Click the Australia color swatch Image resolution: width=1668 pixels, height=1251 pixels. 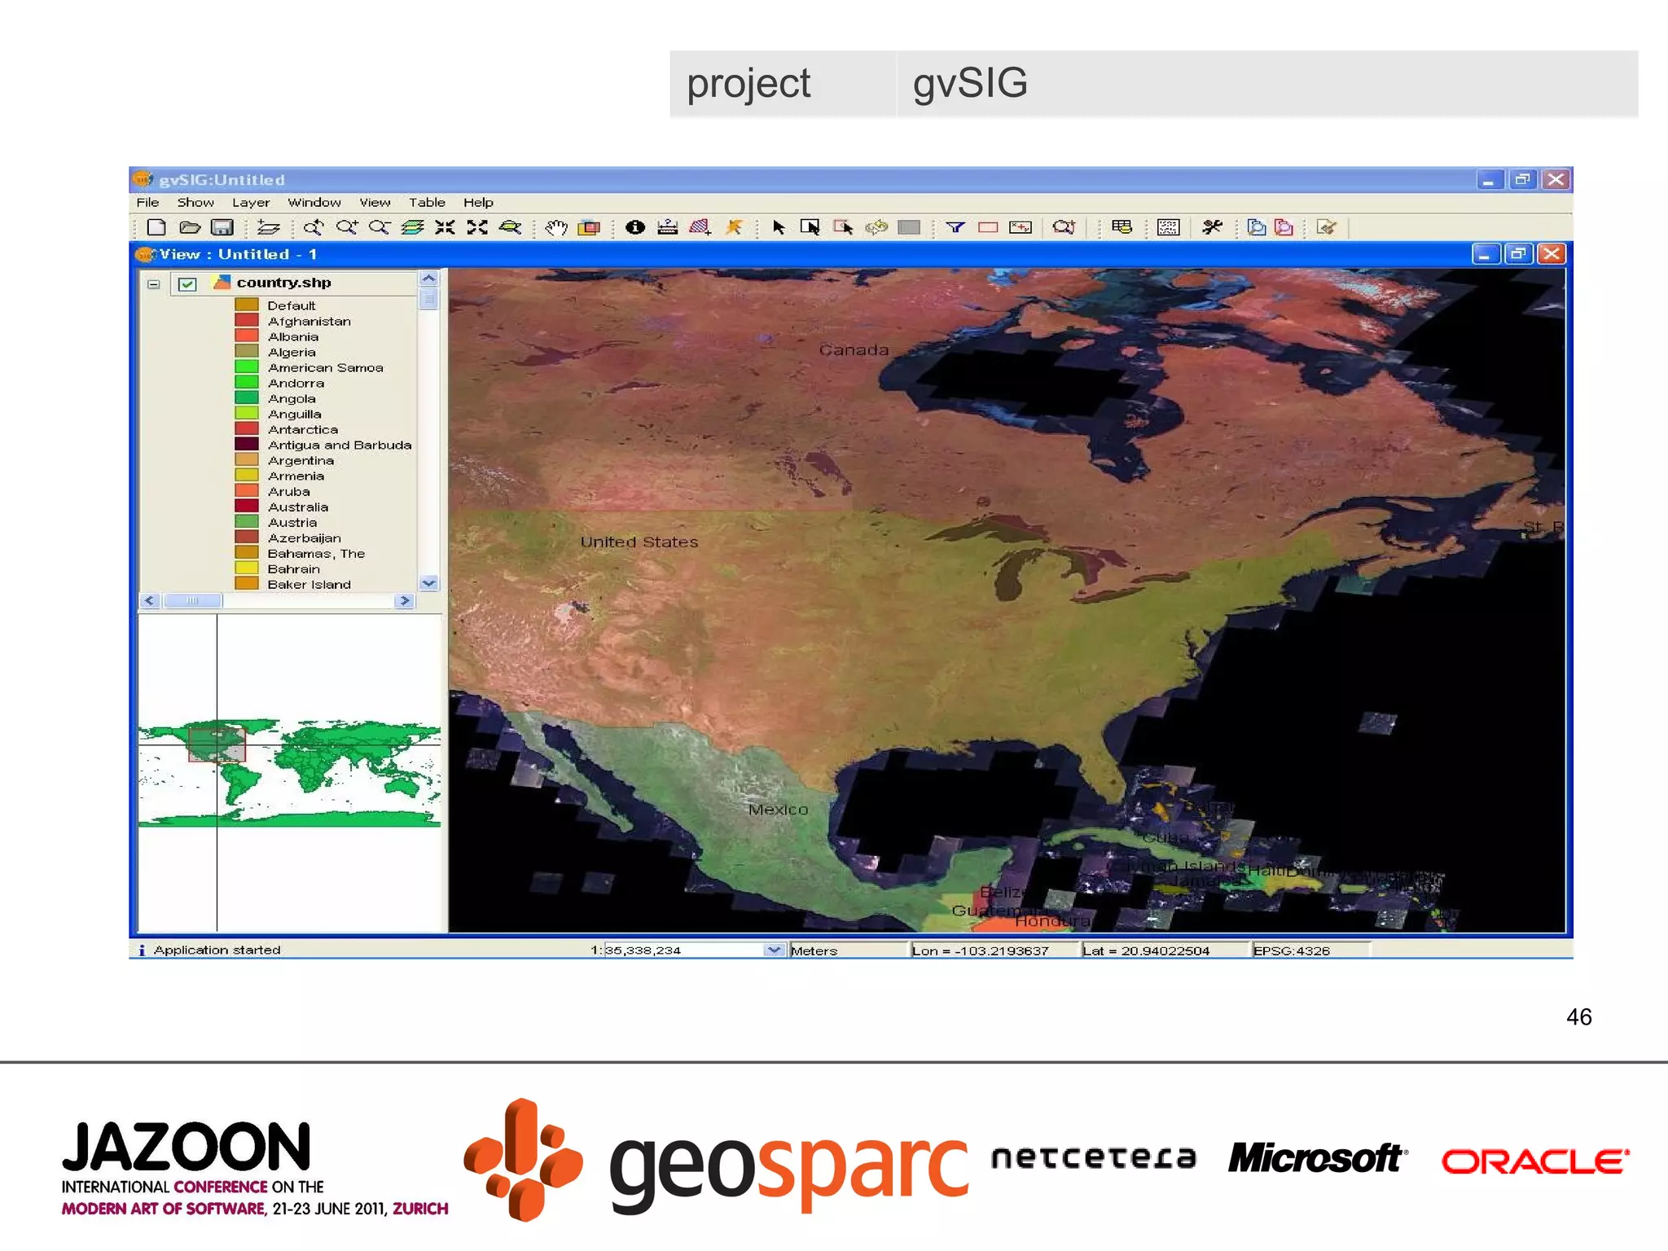click(247, 507)
